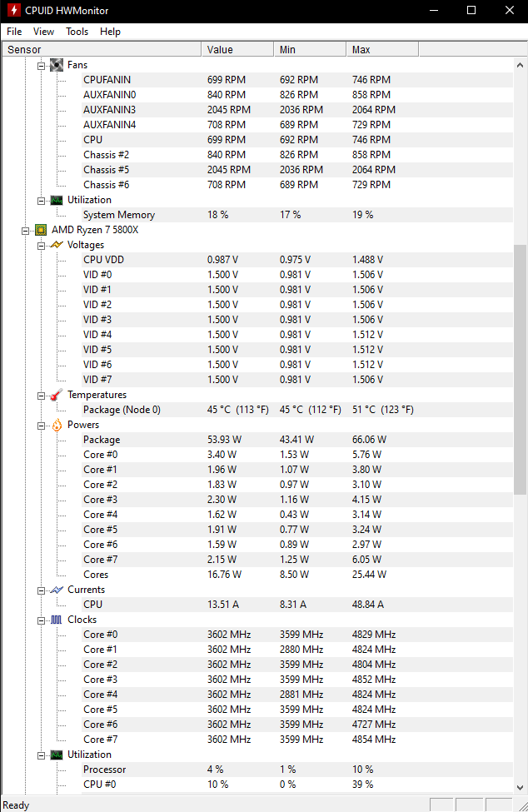Click the 48.84 A max current value
This screenshot has height=812, width=528.
[x=368, y=605]
